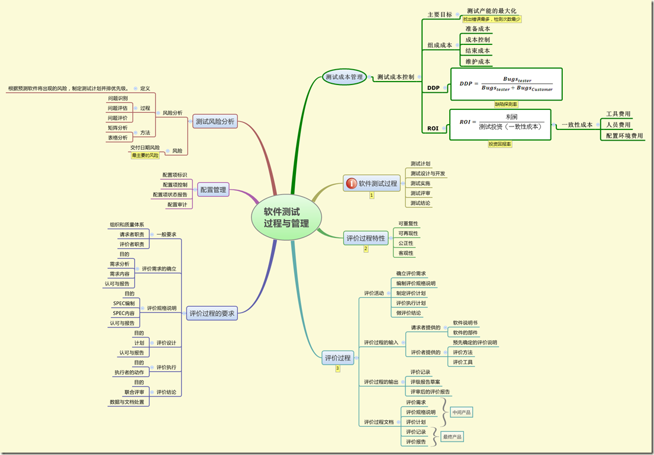Collapse the 一般要求 node

152,235
